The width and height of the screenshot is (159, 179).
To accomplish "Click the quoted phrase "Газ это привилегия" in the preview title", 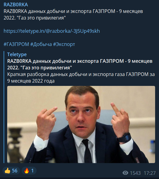I will click(46, 68).
